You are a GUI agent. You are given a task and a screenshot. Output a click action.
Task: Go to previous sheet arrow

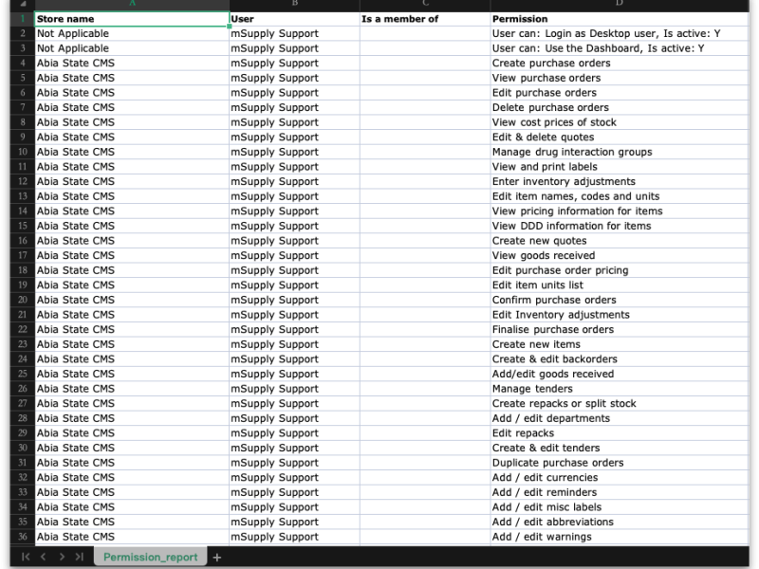click(x=44, y=557)
